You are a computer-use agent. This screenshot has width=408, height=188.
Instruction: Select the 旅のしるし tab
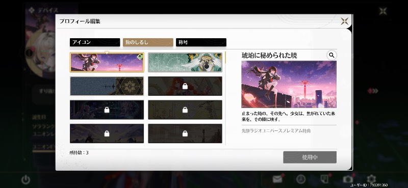(148, 42)
